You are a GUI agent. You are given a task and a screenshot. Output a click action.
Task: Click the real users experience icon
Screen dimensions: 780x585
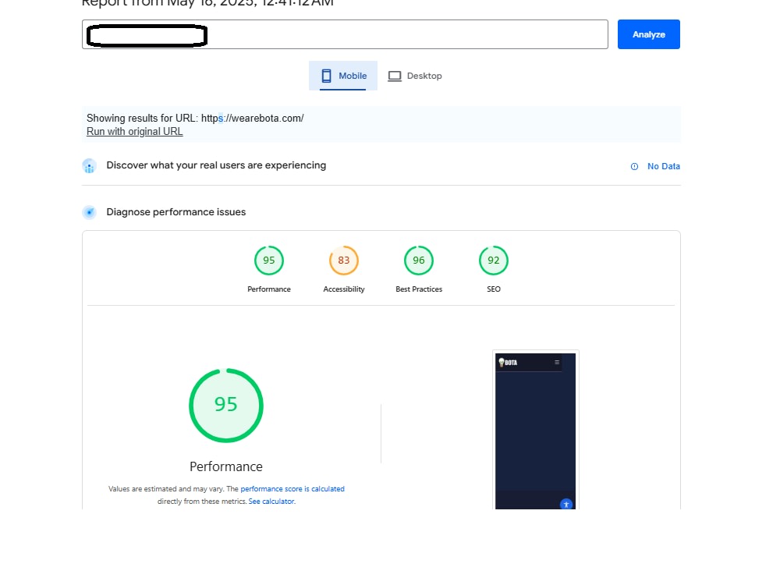click(x=89, y=166)
